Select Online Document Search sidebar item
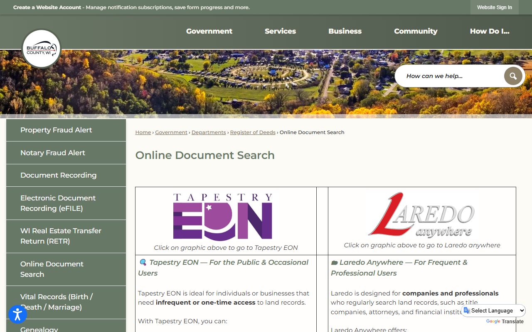The image size is (532, 332). pos(66,269)
